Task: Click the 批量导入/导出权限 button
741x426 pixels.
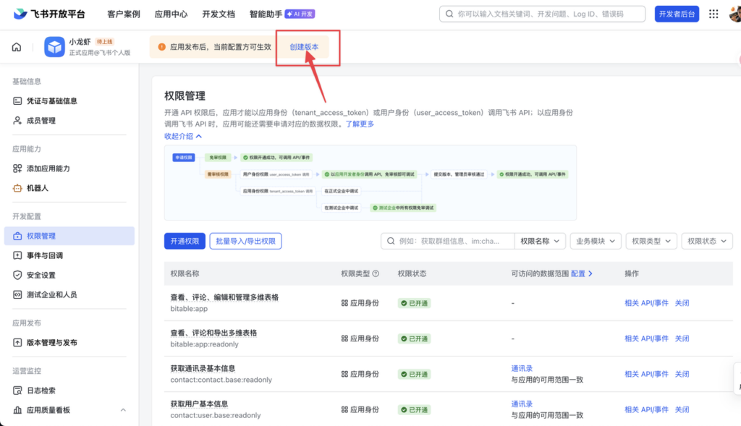Action: pyautogui.click(x=245, y=241)
